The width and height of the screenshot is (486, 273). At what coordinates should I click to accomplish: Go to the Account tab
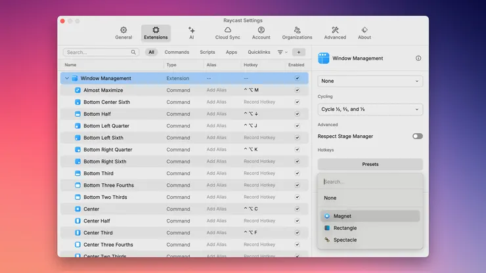(261, 33)
